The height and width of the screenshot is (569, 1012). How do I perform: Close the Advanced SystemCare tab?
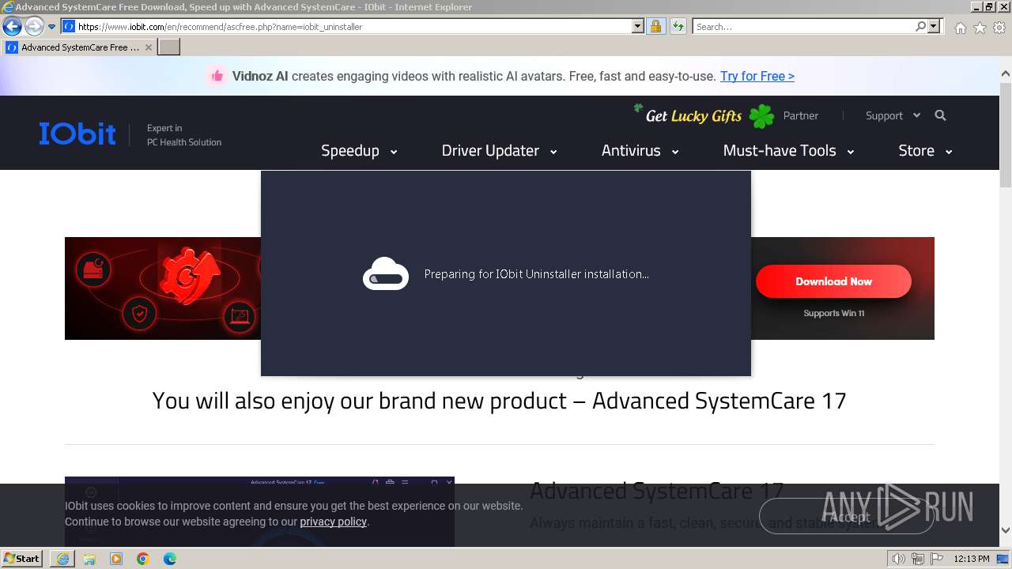tap(149, 47)
